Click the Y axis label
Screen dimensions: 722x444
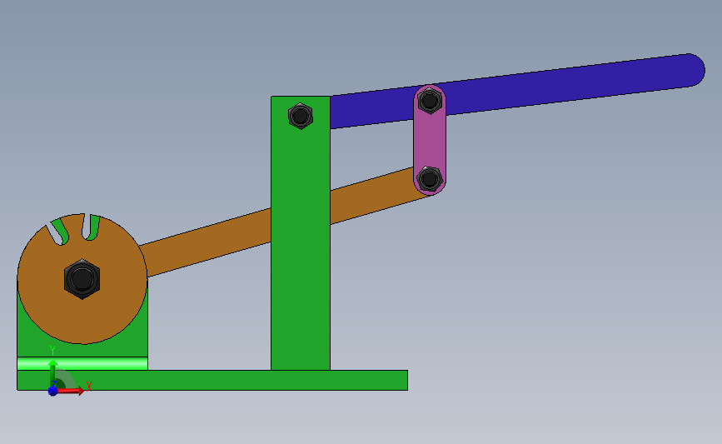(x=52, y=351)
